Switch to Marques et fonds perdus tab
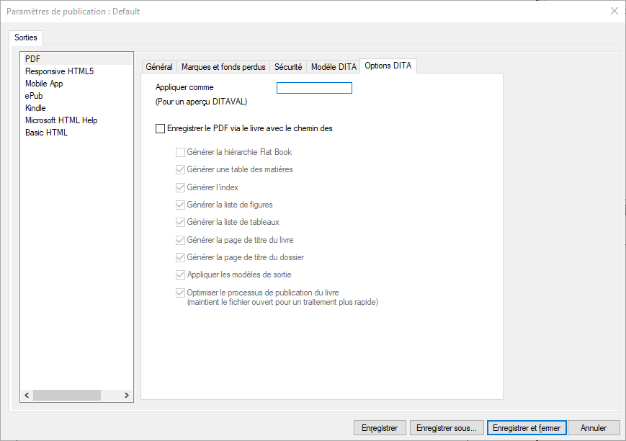626x441 pixels. (223, 67)
